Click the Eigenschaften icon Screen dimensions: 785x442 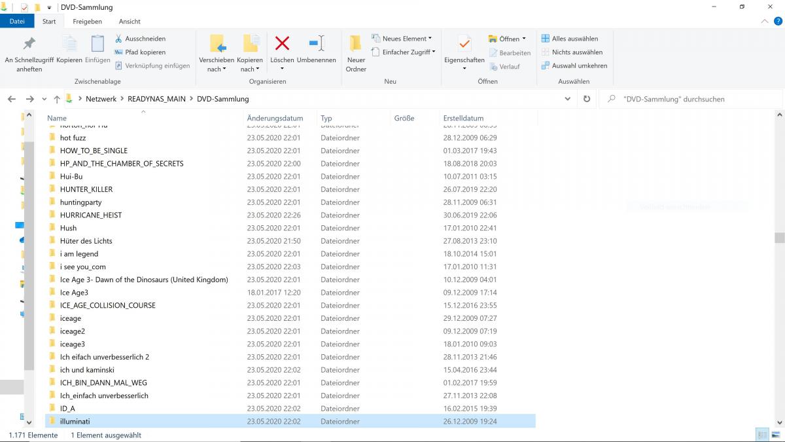[x=464, y=44]
